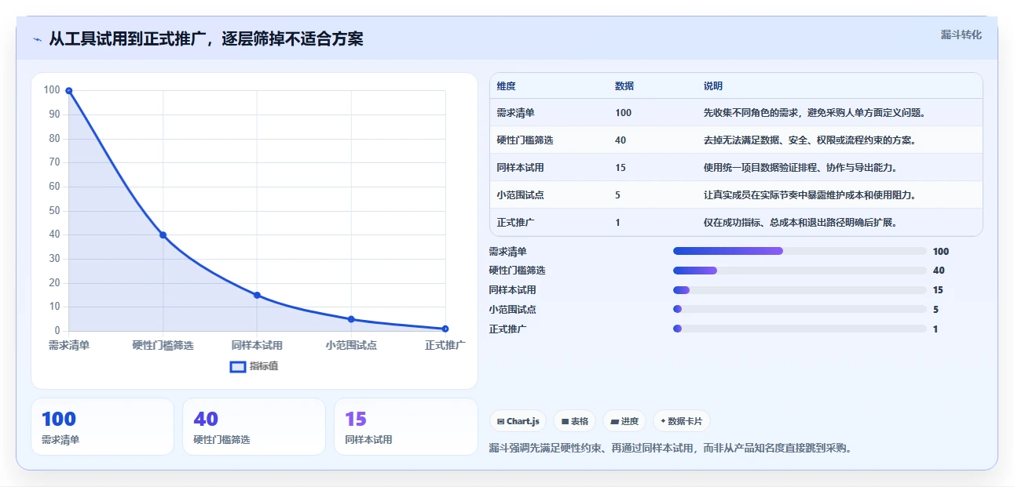Click the 同样本试用 progress bar
1014x487 pixels.
[x=800, y=290]
